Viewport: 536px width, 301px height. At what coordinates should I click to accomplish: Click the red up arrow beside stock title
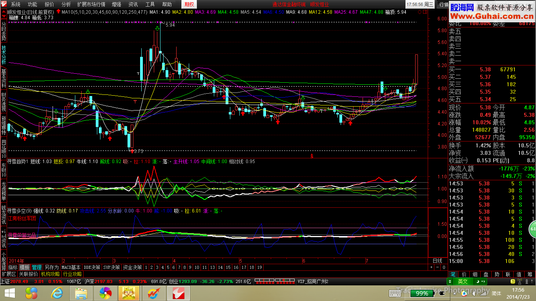58,12
